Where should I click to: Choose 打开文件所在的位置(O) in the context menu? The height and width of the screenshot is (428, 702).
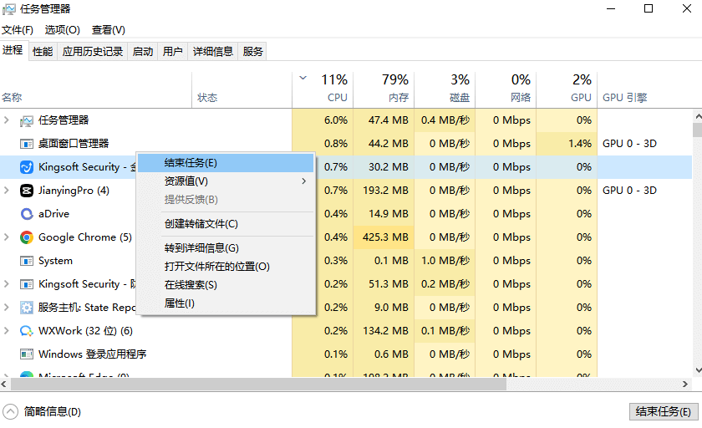[x=226, y=267]
